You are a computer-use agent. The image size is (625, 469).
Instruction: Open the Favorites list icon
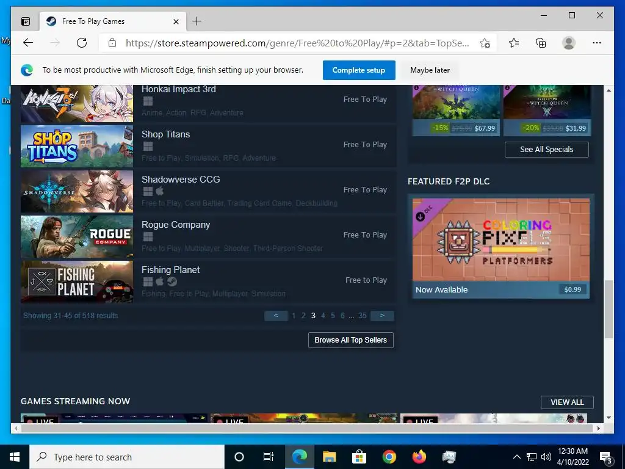click(x=514, y=43)
